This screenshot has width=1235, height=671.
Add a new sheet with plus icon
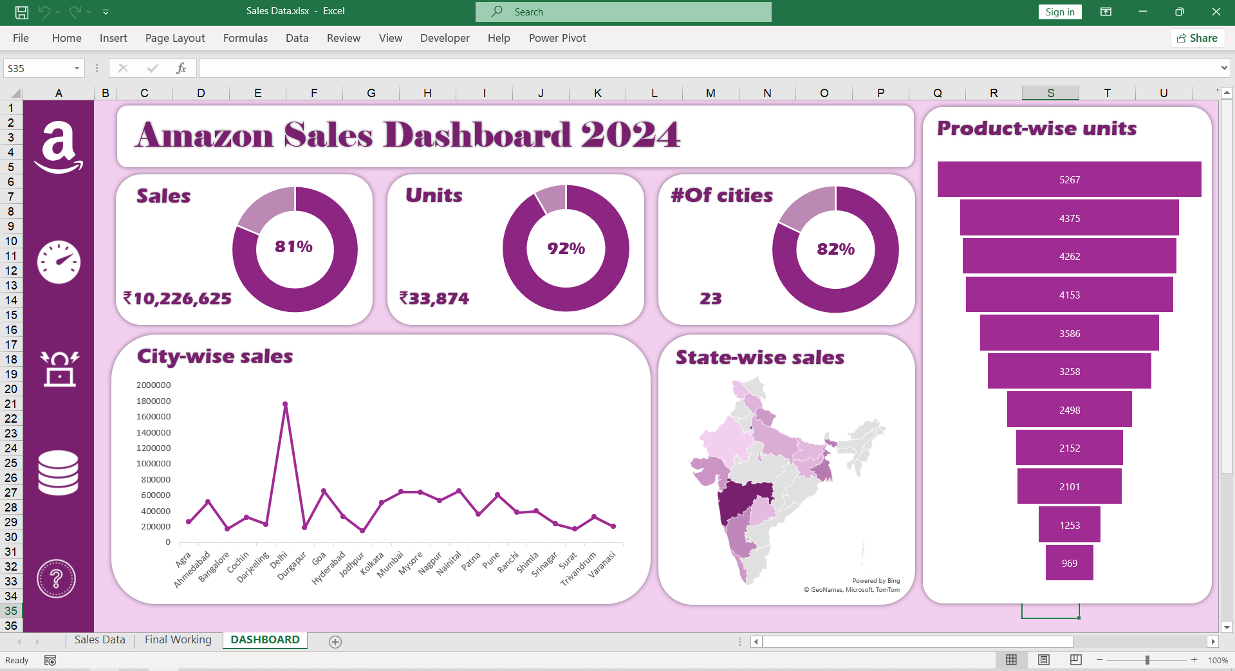point(335,641)
